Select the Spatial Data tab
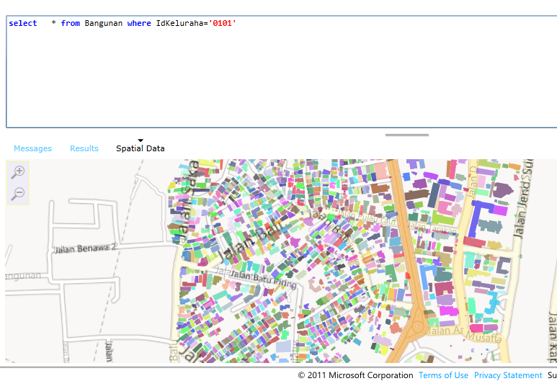557x381 pixels. pyautogui.click(x=141, y=148)
